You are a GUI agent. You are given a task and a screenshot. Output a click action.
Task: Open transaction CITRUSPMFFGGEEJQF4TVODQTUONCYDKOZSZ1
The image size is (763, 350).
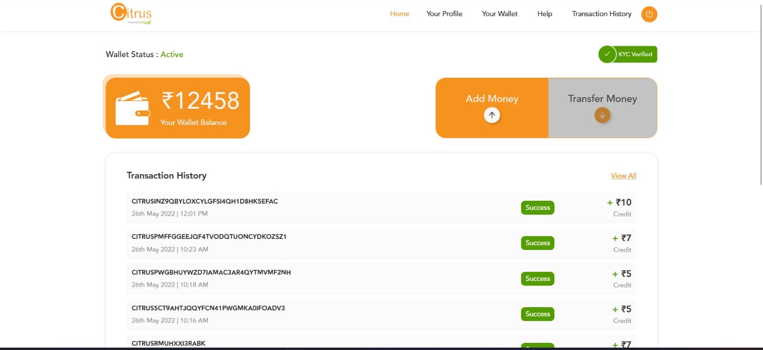[381, 243]
